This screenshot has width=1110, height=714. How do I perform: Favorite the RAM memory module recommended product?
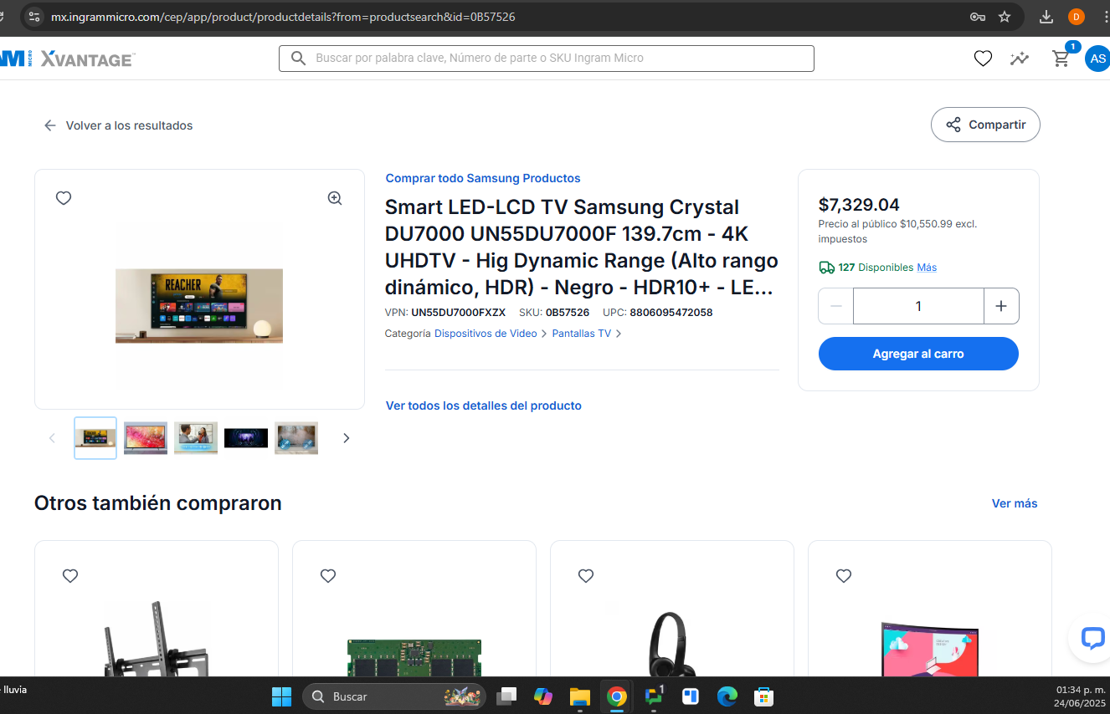pos(328,576)
